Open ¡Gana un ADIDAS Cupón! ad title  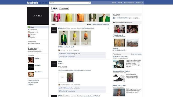click(121, 71)
